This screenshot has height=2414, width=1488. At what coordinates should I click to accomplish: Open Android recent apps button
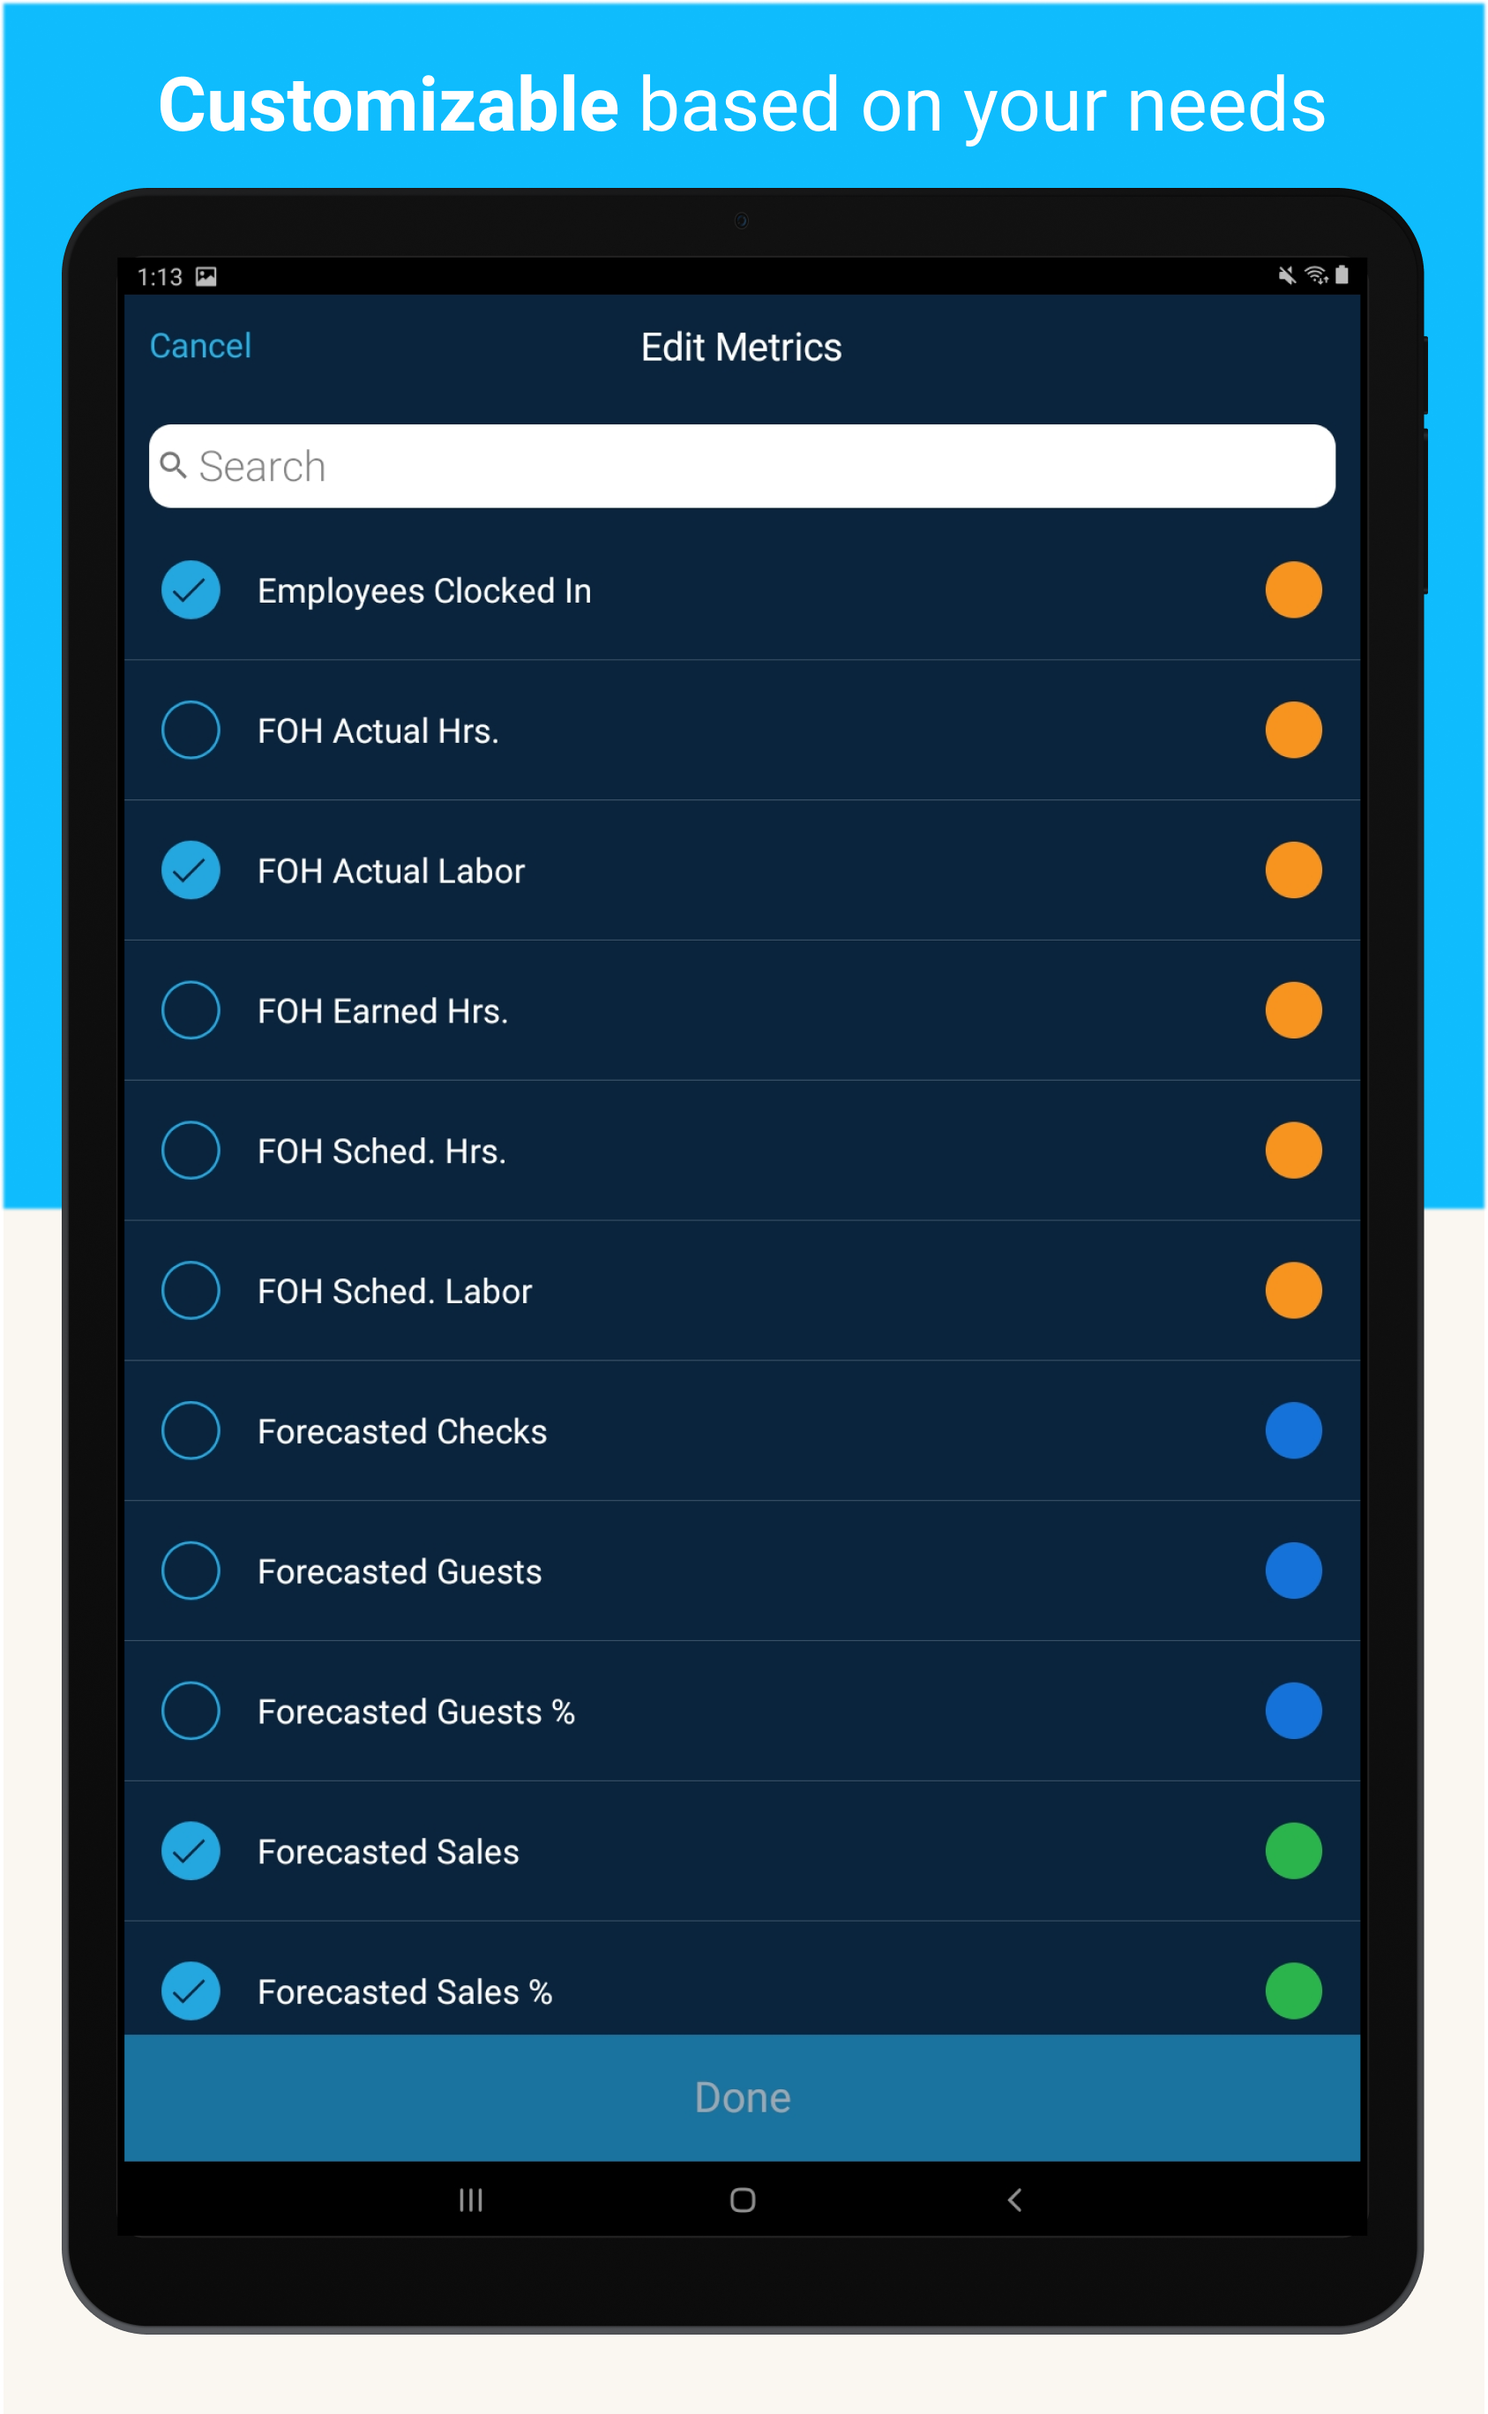(x=470, y=2200)
